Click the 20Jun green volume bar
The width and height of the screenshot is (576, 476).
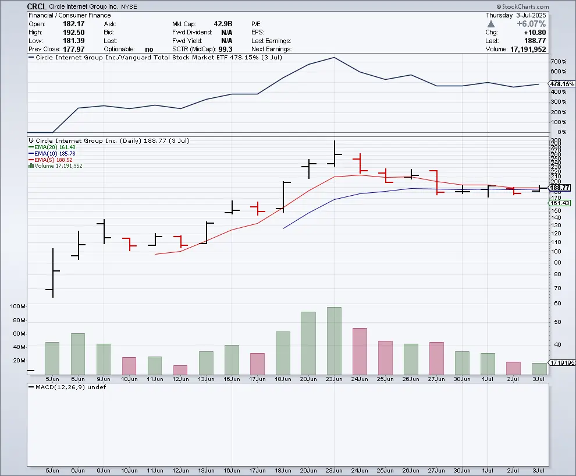click(x=308, y=343)
